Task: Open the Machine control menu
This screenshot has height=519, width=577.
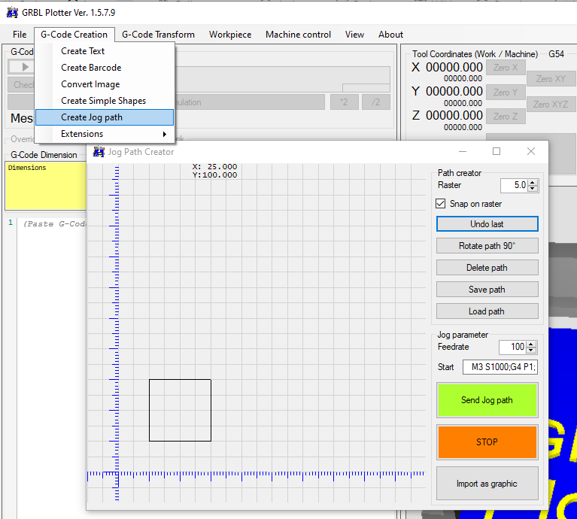Action: [298, 35]
